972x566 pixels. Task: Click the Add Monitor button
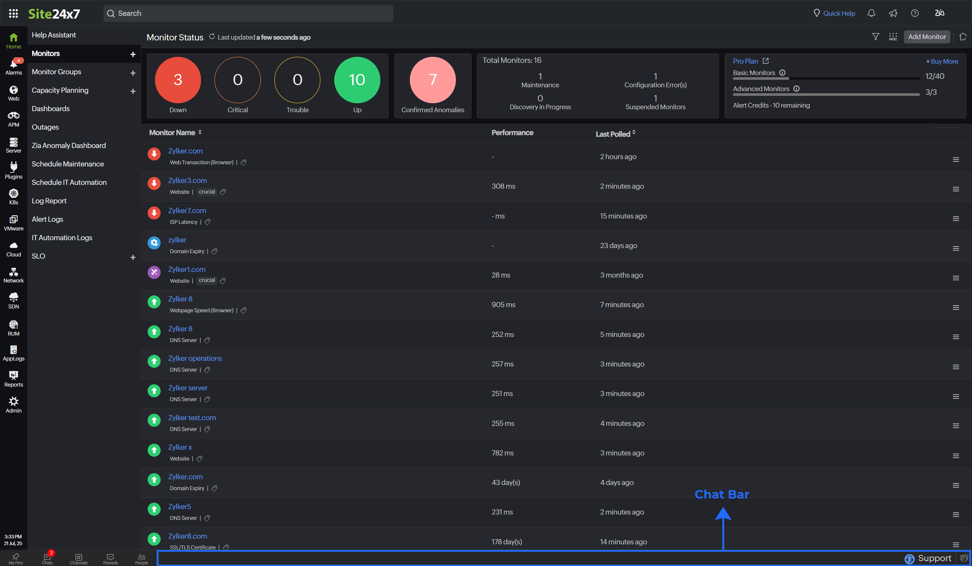(x=926, y=37)
